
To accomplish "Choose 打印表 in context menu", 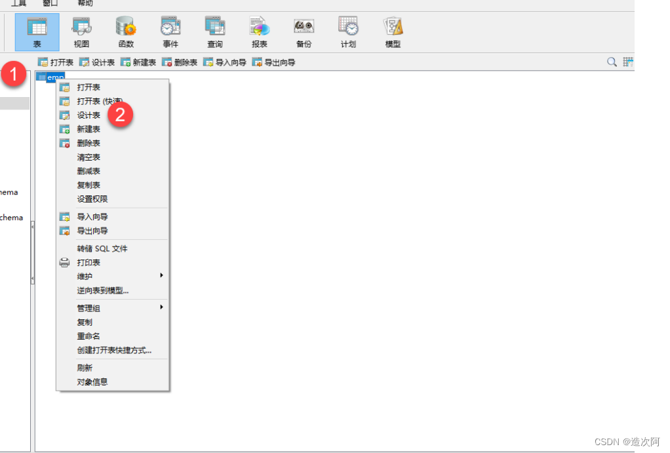I will point(113,262).
